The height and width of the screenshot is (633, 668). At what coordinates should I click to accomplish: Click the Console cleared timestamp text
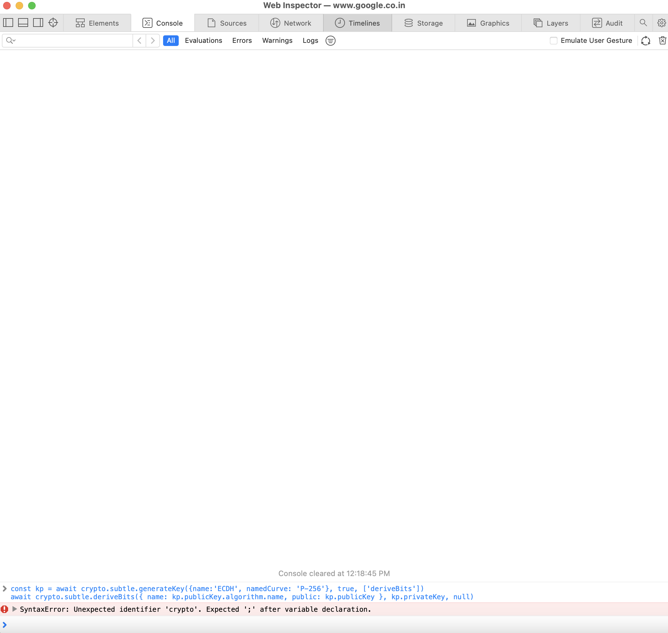tap(334, 574)
